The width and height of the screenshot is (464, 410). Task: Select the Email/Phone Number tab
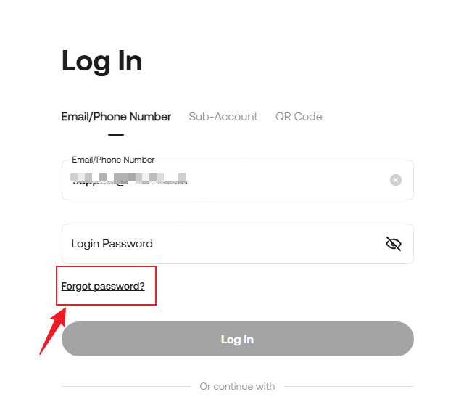point(116,117)
